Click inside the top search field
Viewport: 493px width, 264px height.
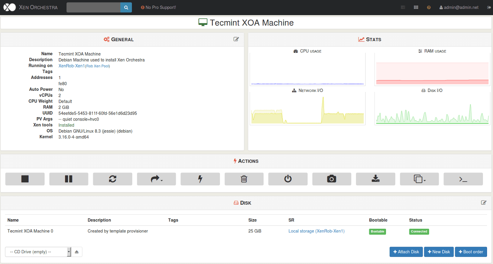93,7
